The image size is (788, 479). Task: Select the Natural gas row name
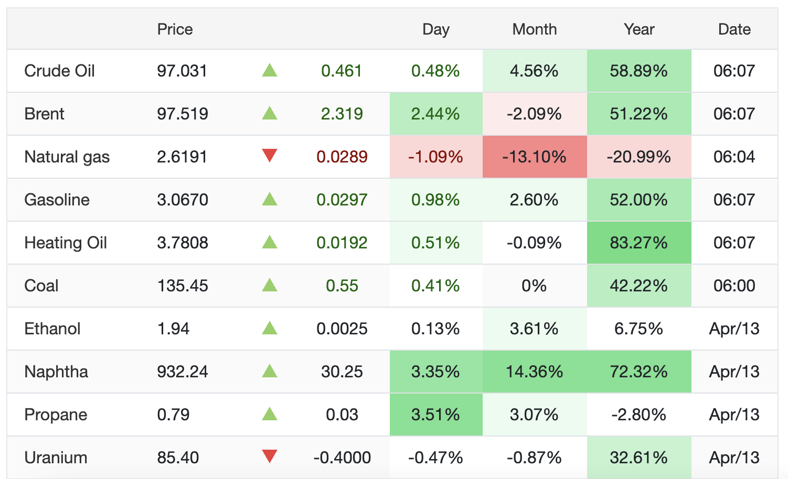pos(67,157)
